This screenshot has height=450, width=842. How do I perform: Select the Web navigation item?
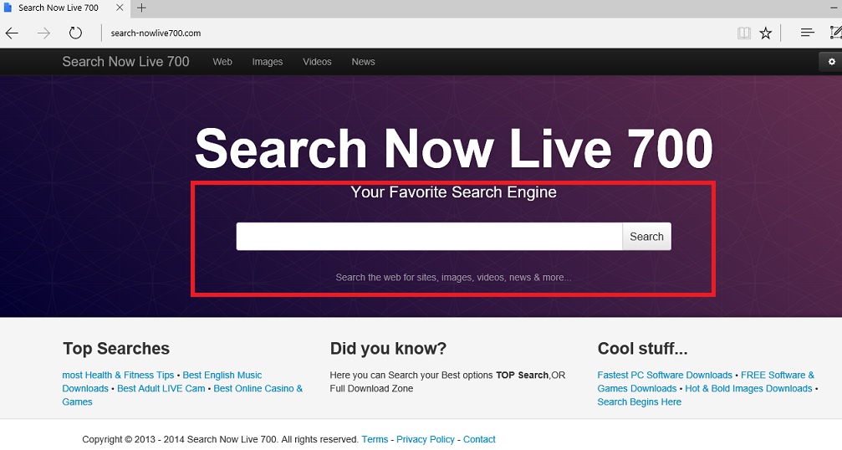tap(222, 62)
